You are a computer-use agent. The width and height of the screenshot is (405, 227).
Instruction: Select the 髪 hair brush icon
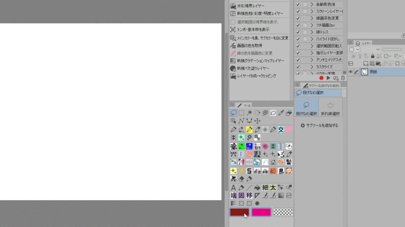pyautogui.click(x=289, y=162)
